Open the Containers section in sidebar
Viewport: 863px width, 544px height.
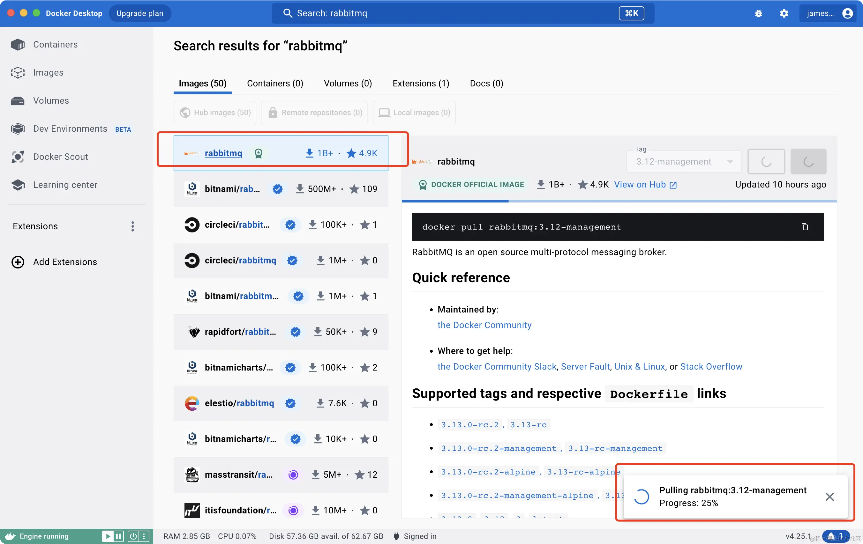coord(55,44)
